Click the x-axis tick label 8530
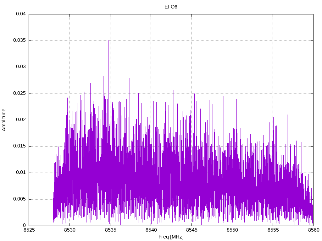322x241 pixels. coord(69,230)
